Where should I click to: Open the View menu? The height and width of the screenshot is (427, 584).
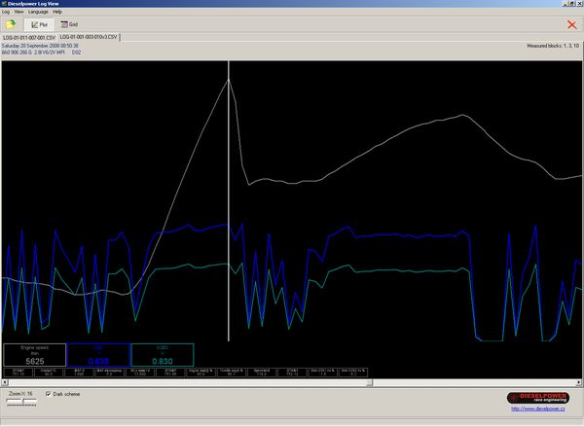(x=18, y=11)
